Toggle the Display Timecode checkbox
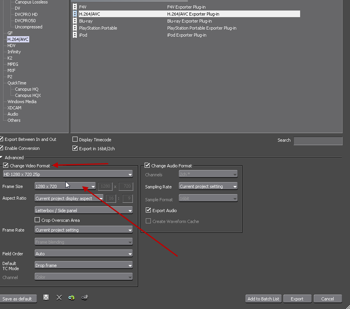The width and height of the screenshot is (350, 309). tap(75, 140)
